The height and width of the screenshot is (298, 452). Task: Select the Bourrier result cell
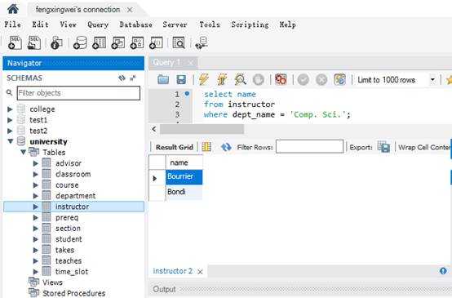point(184,176)
